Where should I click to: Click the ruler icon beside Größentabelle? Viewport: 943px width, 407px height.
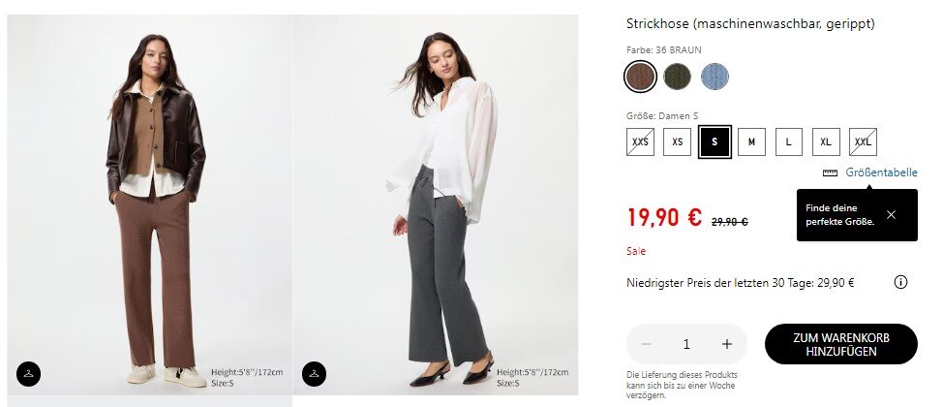pos(830,172)
